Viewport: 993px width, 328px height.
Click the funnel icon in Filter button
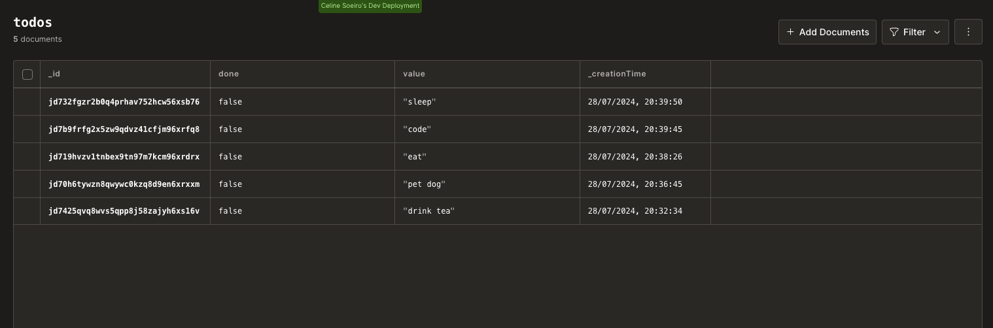click(x=894, y=32)
